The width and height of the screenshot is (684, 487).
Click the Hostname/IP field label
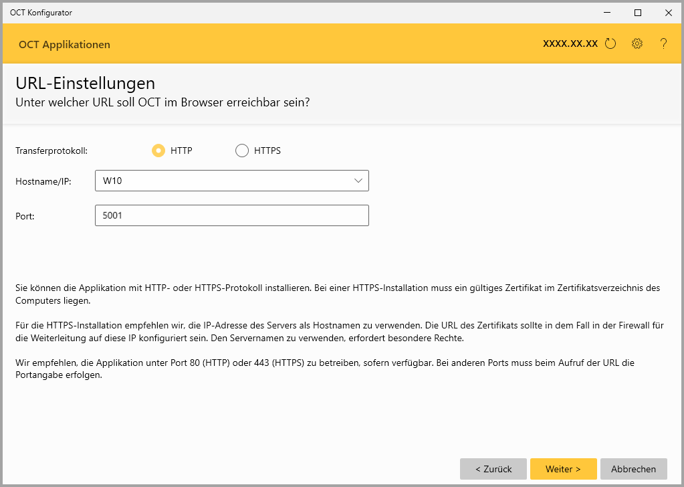[43, 181]
